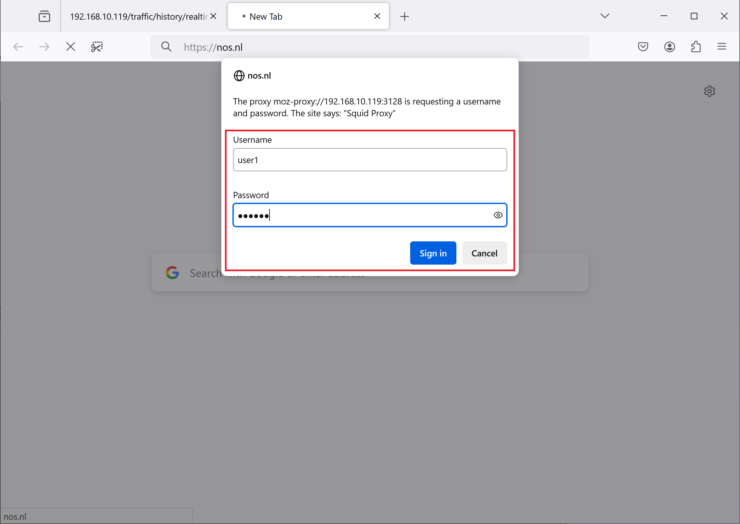
Task: Click the Sign in button
Action: click(433, 253)
